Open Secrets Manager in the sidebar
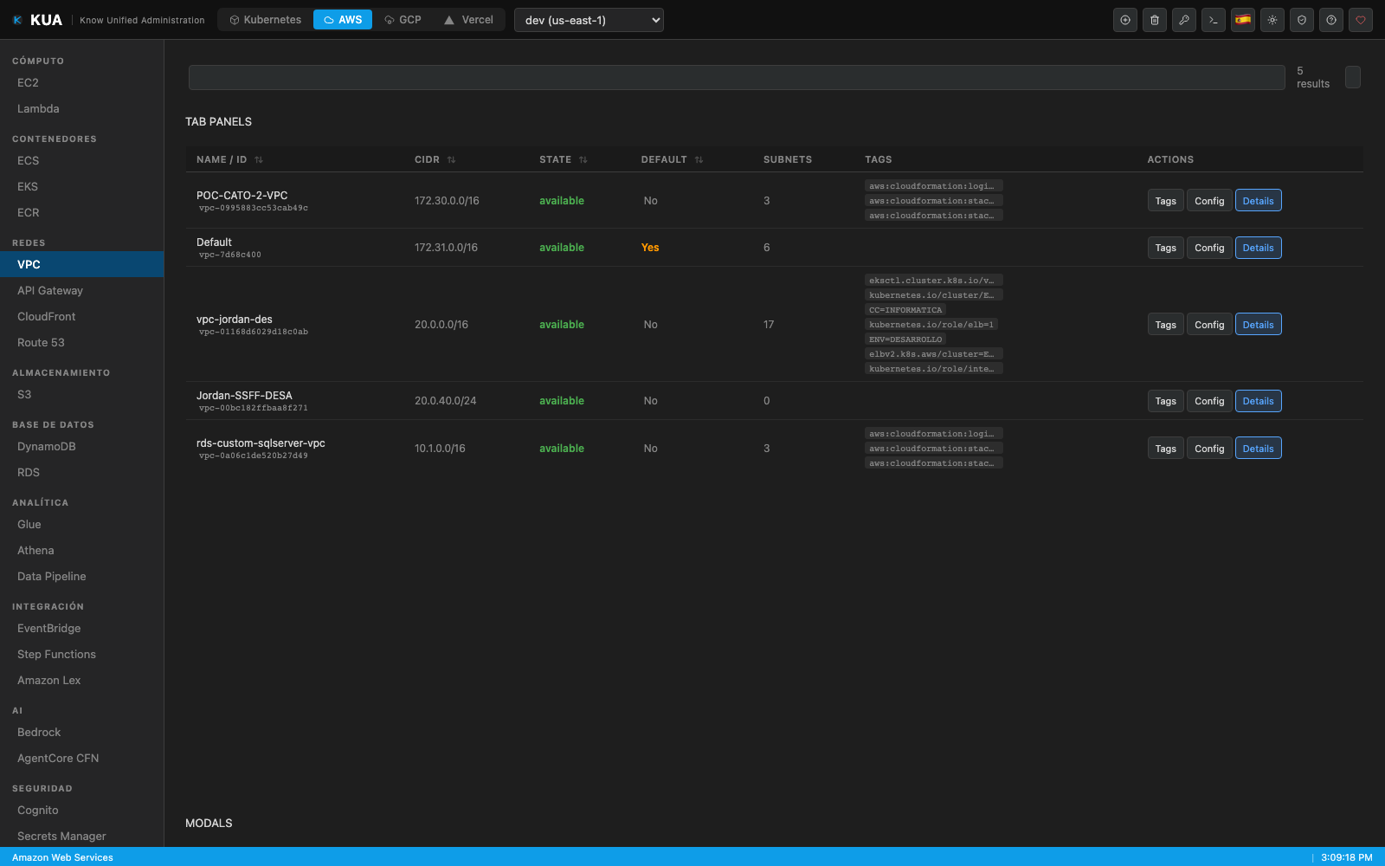 [82, 837]
